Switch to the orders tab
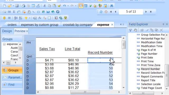Screen dimensions: 169x95 [x=12, y=25]
